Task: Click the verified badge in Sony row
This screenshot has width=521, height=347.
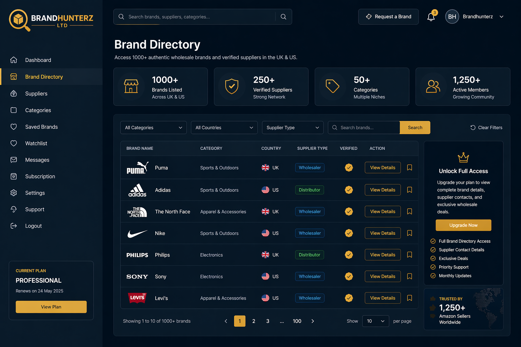Action: [349, 277]
